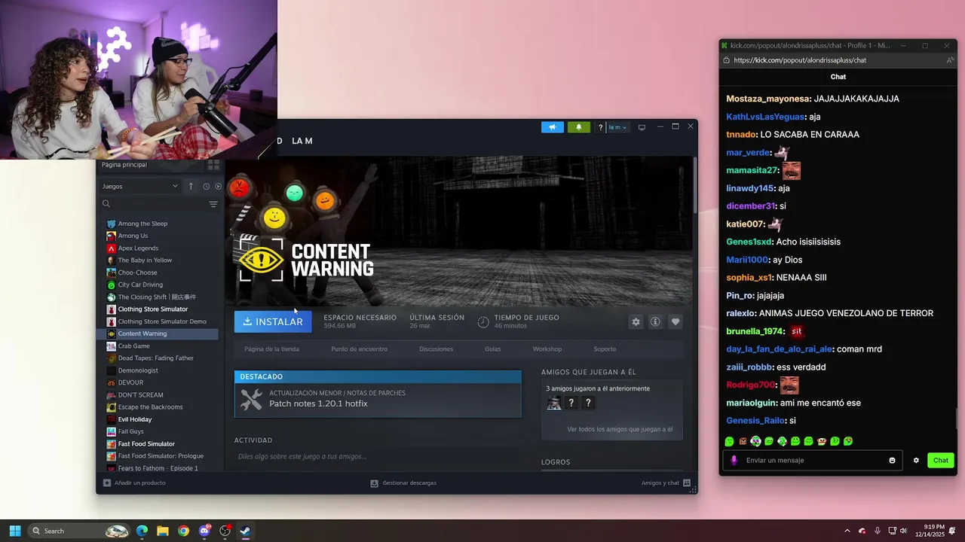Switch to Discusiones tab
965x542 pixels.
click(x=437, y=349)
